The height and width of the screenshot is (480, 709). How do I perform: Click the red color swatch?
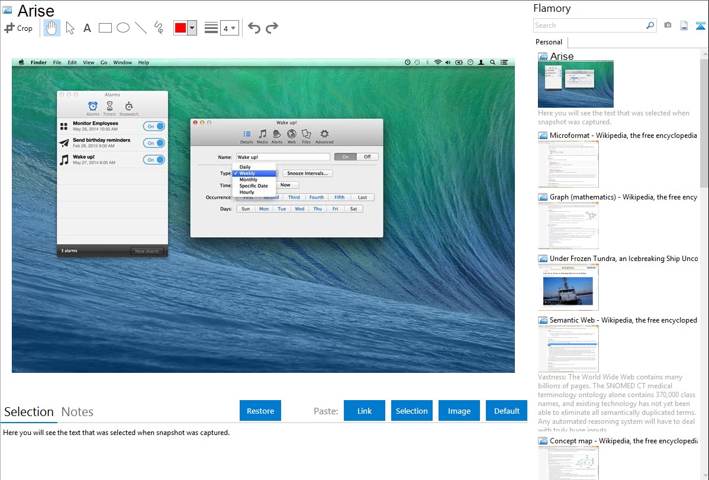pos(181,28)
